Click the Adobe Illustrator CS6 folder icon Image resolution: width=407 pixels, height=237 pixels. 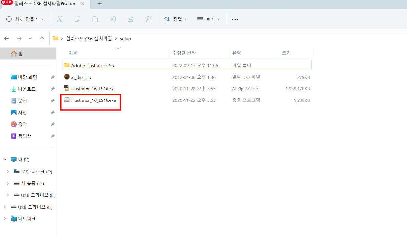pos(67,65)
